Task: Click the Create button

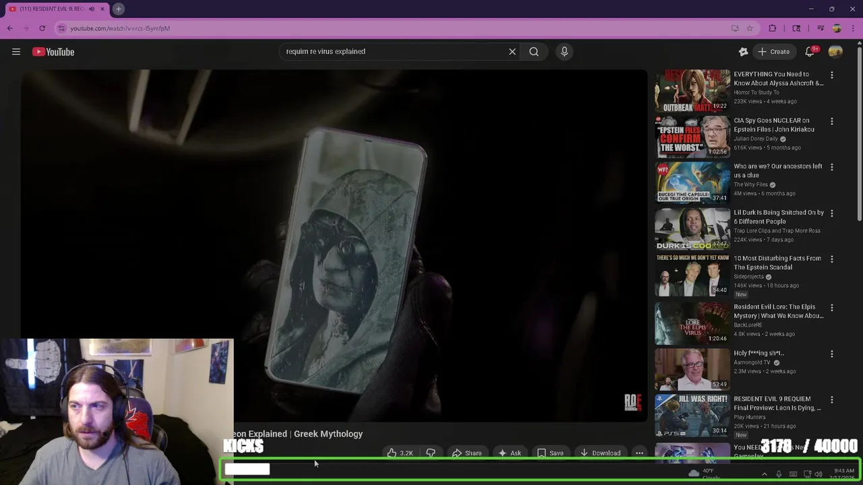Action: point(773,52)
